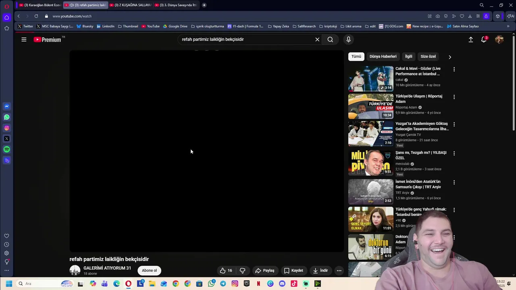Open Telegram from the Windows taskbar

tap(223, 284)
